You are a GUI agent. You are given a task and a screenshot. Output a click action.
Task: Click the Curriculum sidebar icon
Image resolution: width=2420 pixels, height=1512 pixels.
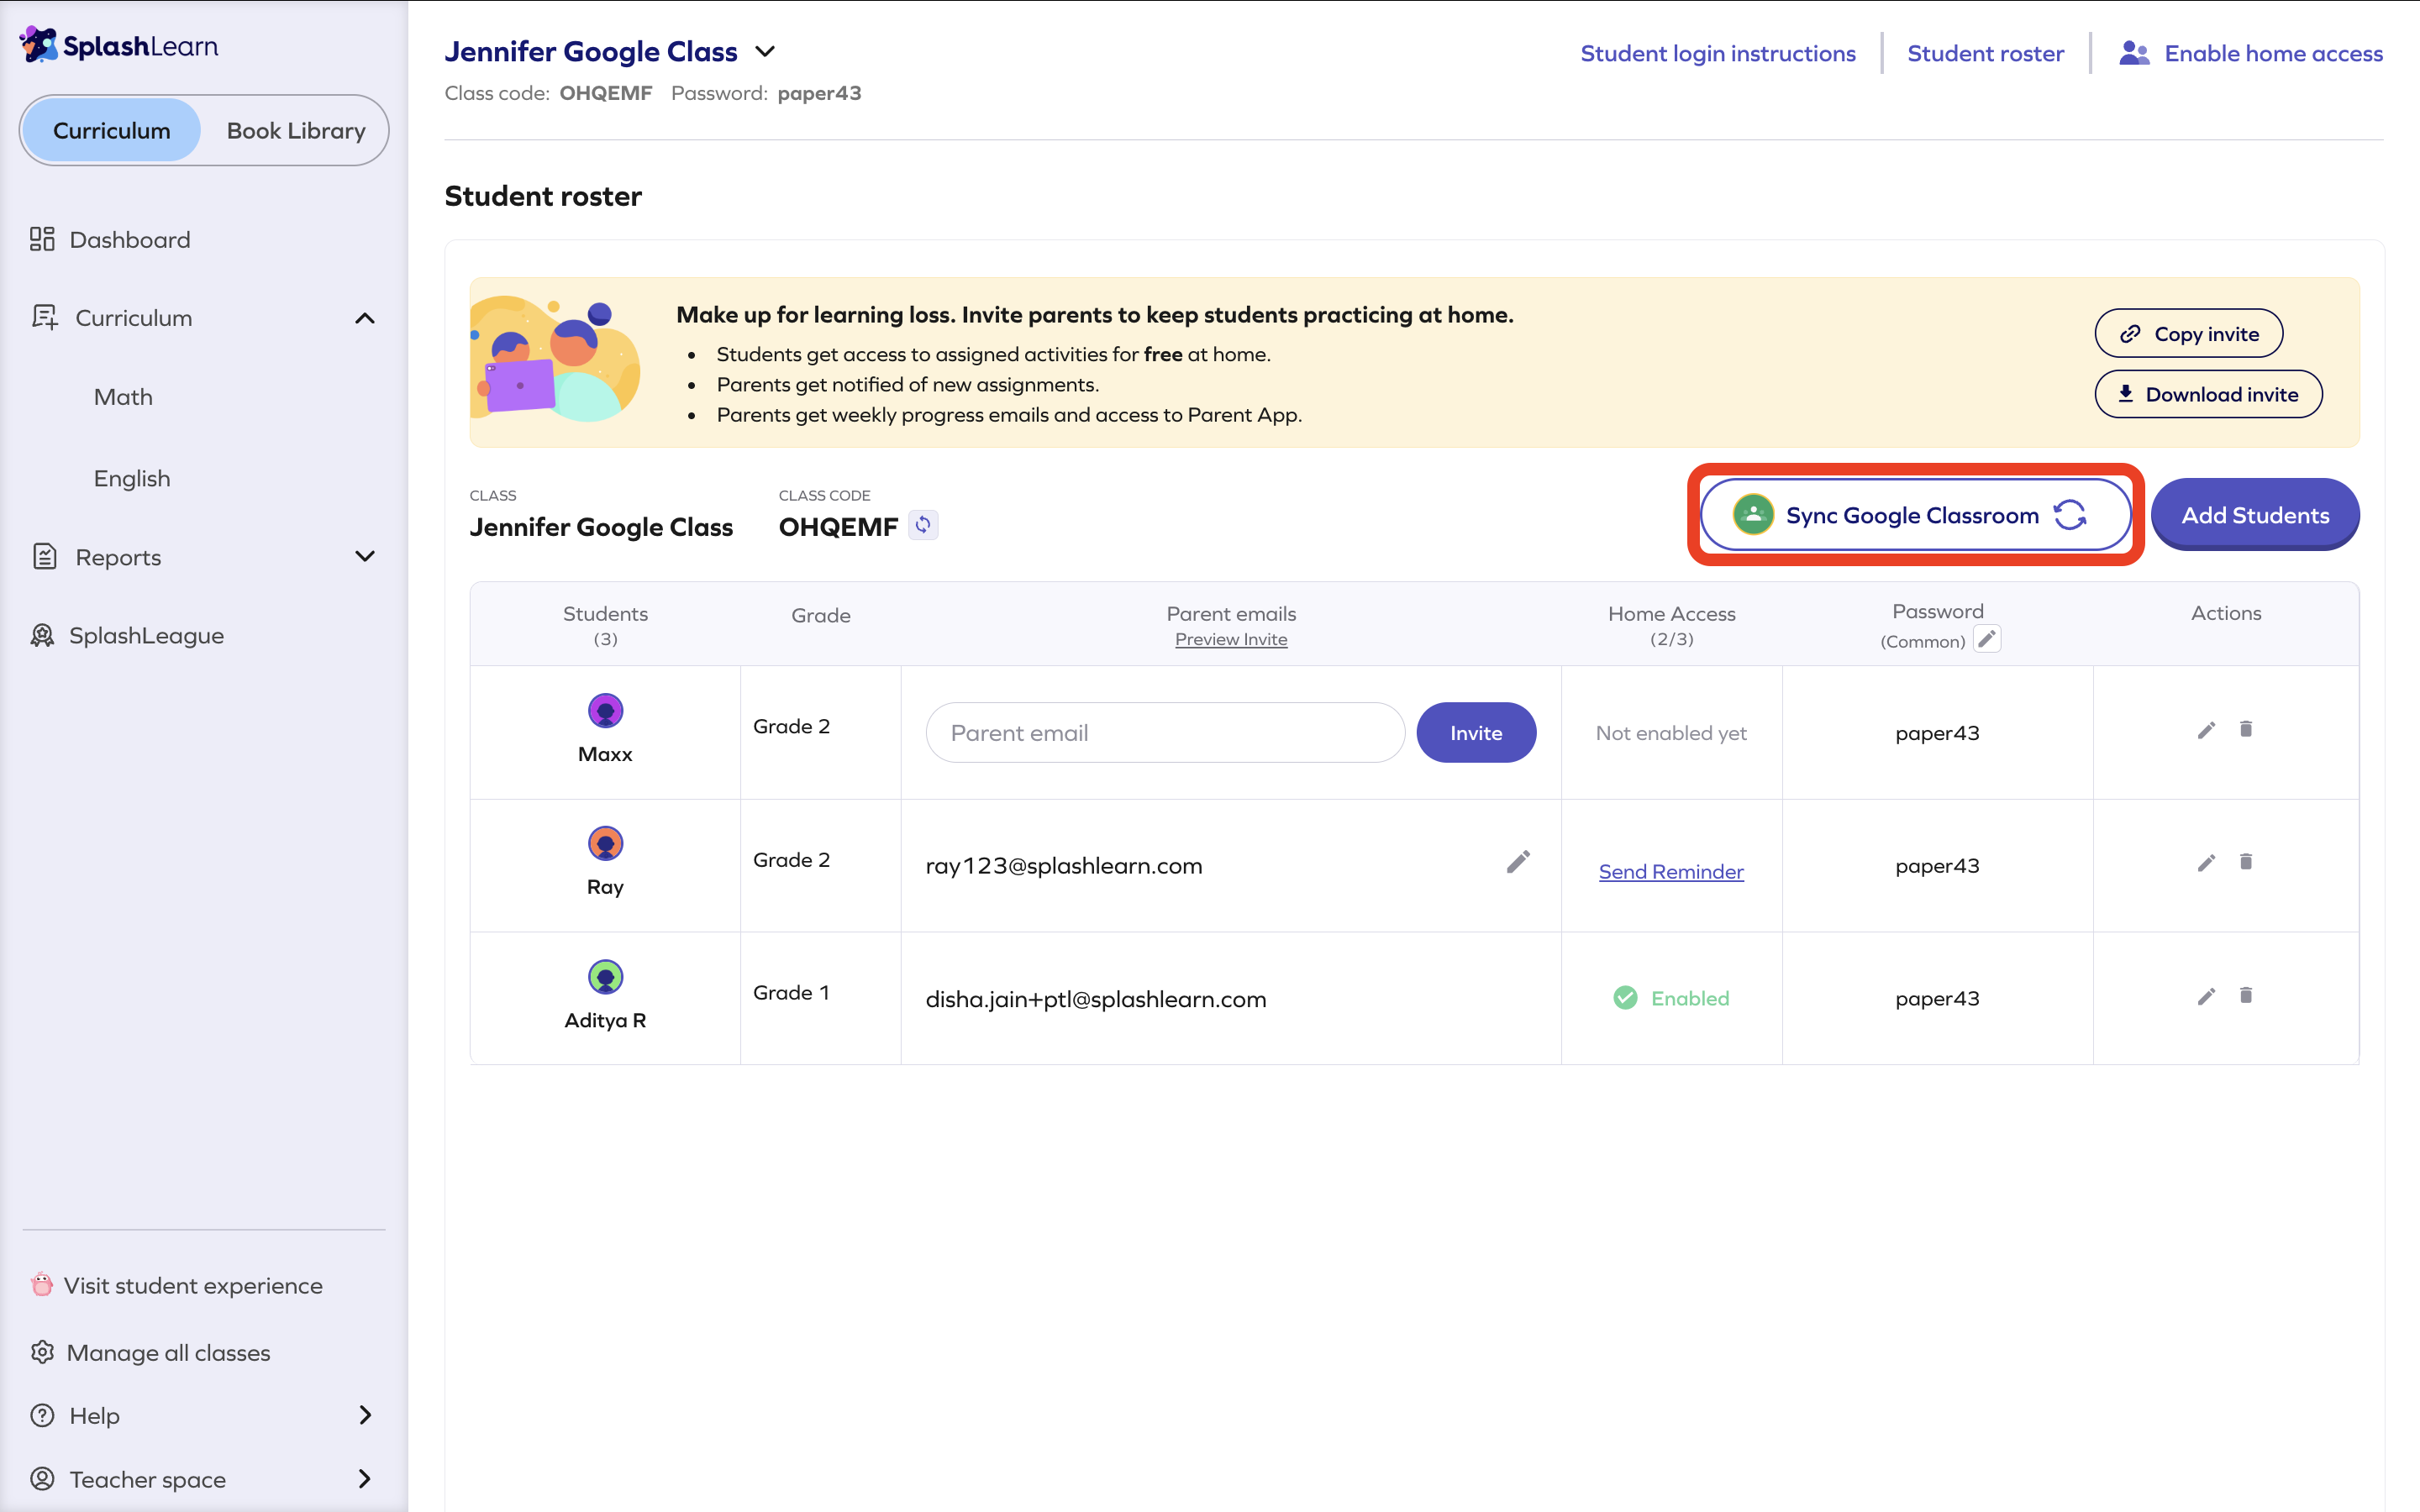point(44,317)
